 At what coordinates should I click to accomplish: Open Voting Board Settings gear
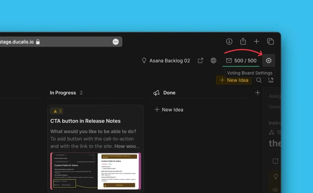(x=269, y=61)
